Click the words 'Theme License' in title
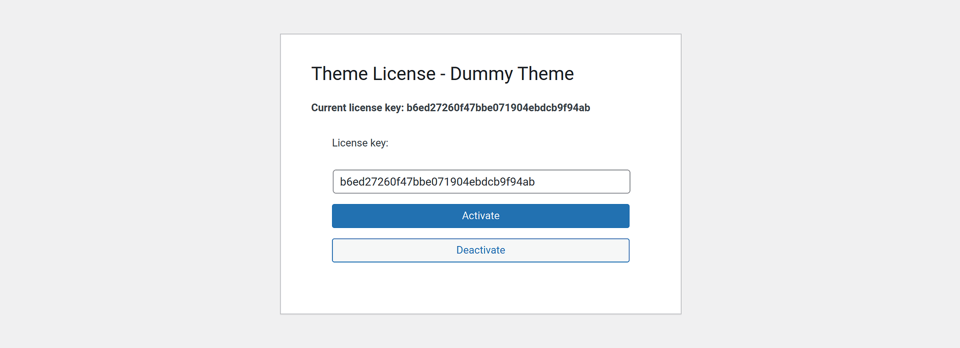This screenshot has height=348, width=960. tap(373, 74)
